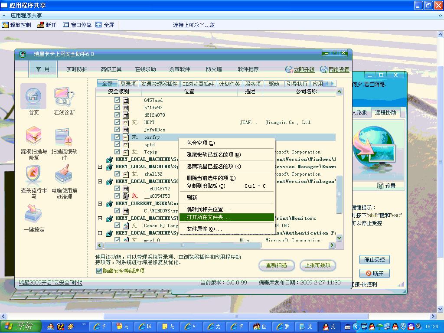Click the registry icon of the Winlogon row
The image size is (444, 333).
click(109, 182)
